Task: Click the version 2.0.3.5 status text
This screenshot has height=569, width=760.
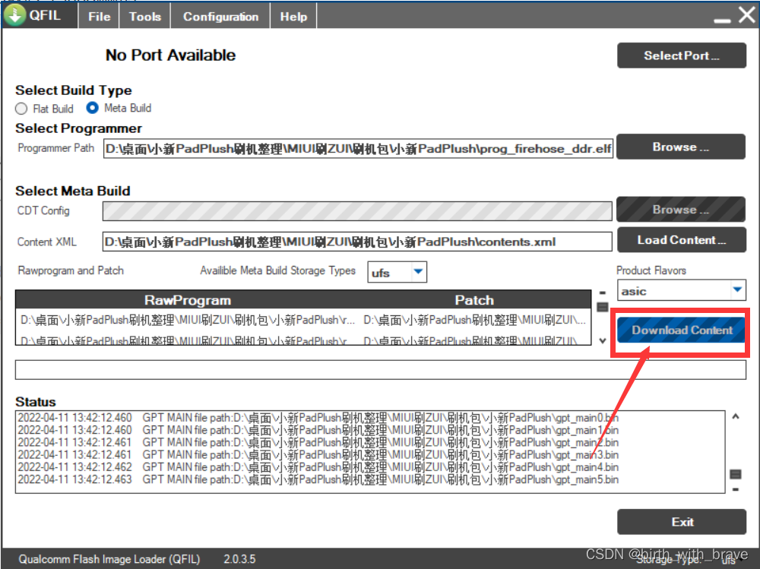Action: click(239, 559)
